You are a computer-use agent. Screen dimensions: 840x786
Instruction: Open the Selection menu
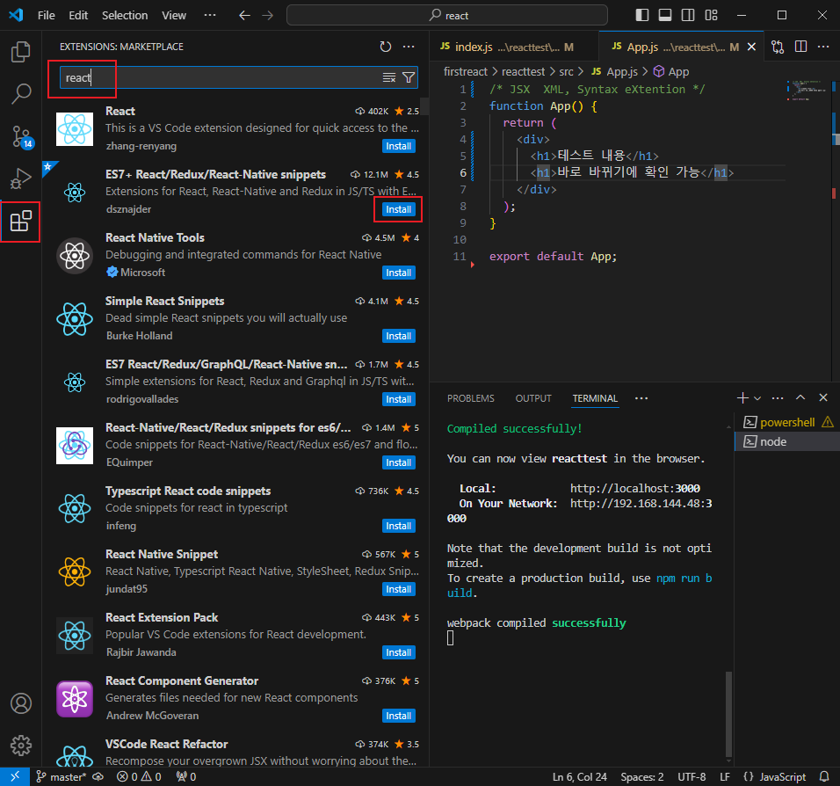pos(125,16)
